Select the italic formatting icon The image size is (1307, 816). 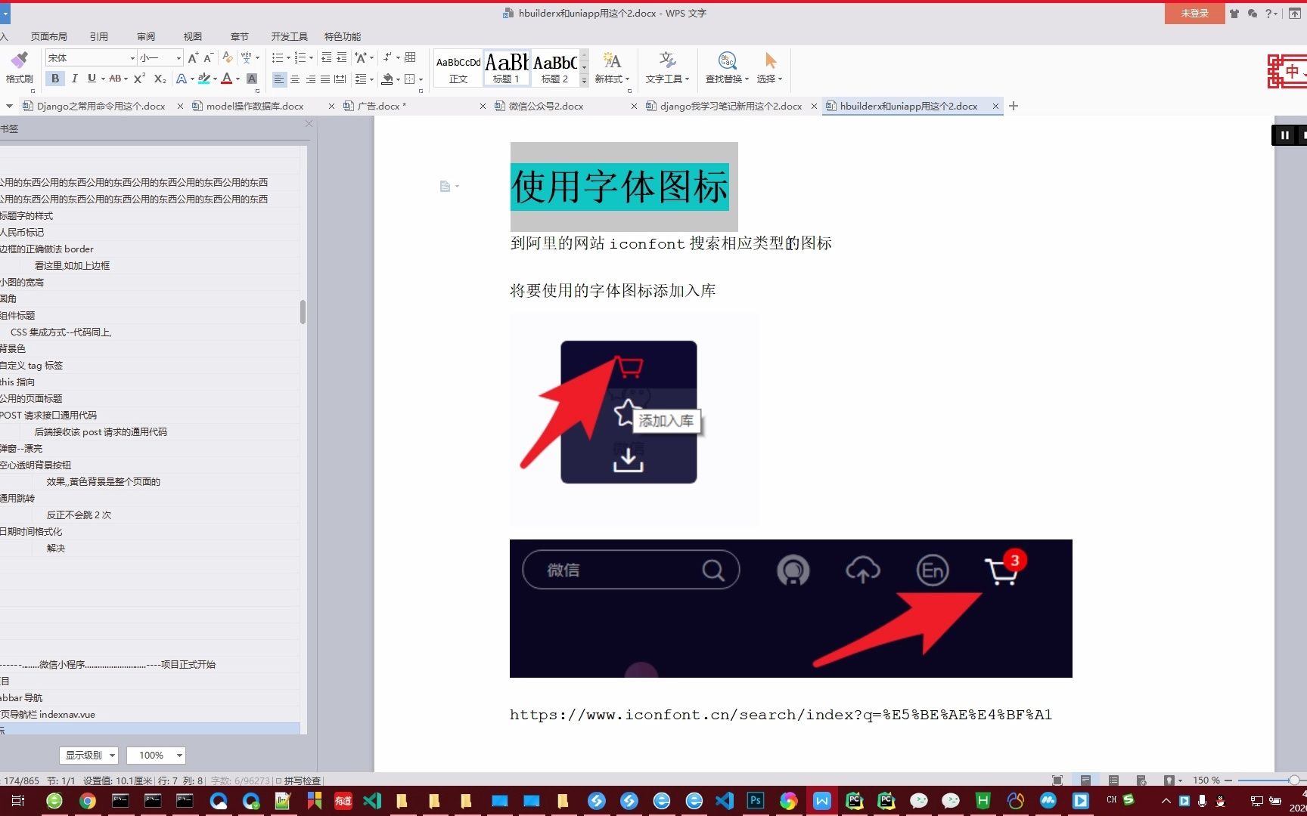(x=74, y=79)
